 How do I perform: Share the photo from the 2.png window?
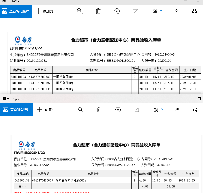coord(177,110)
